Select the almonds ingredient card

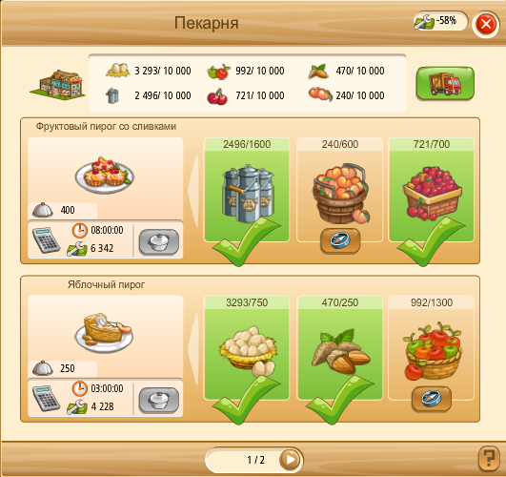tap(340, 348)
